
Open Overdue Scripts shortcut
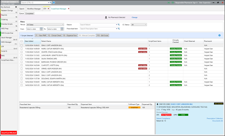(x=9, y=25)
